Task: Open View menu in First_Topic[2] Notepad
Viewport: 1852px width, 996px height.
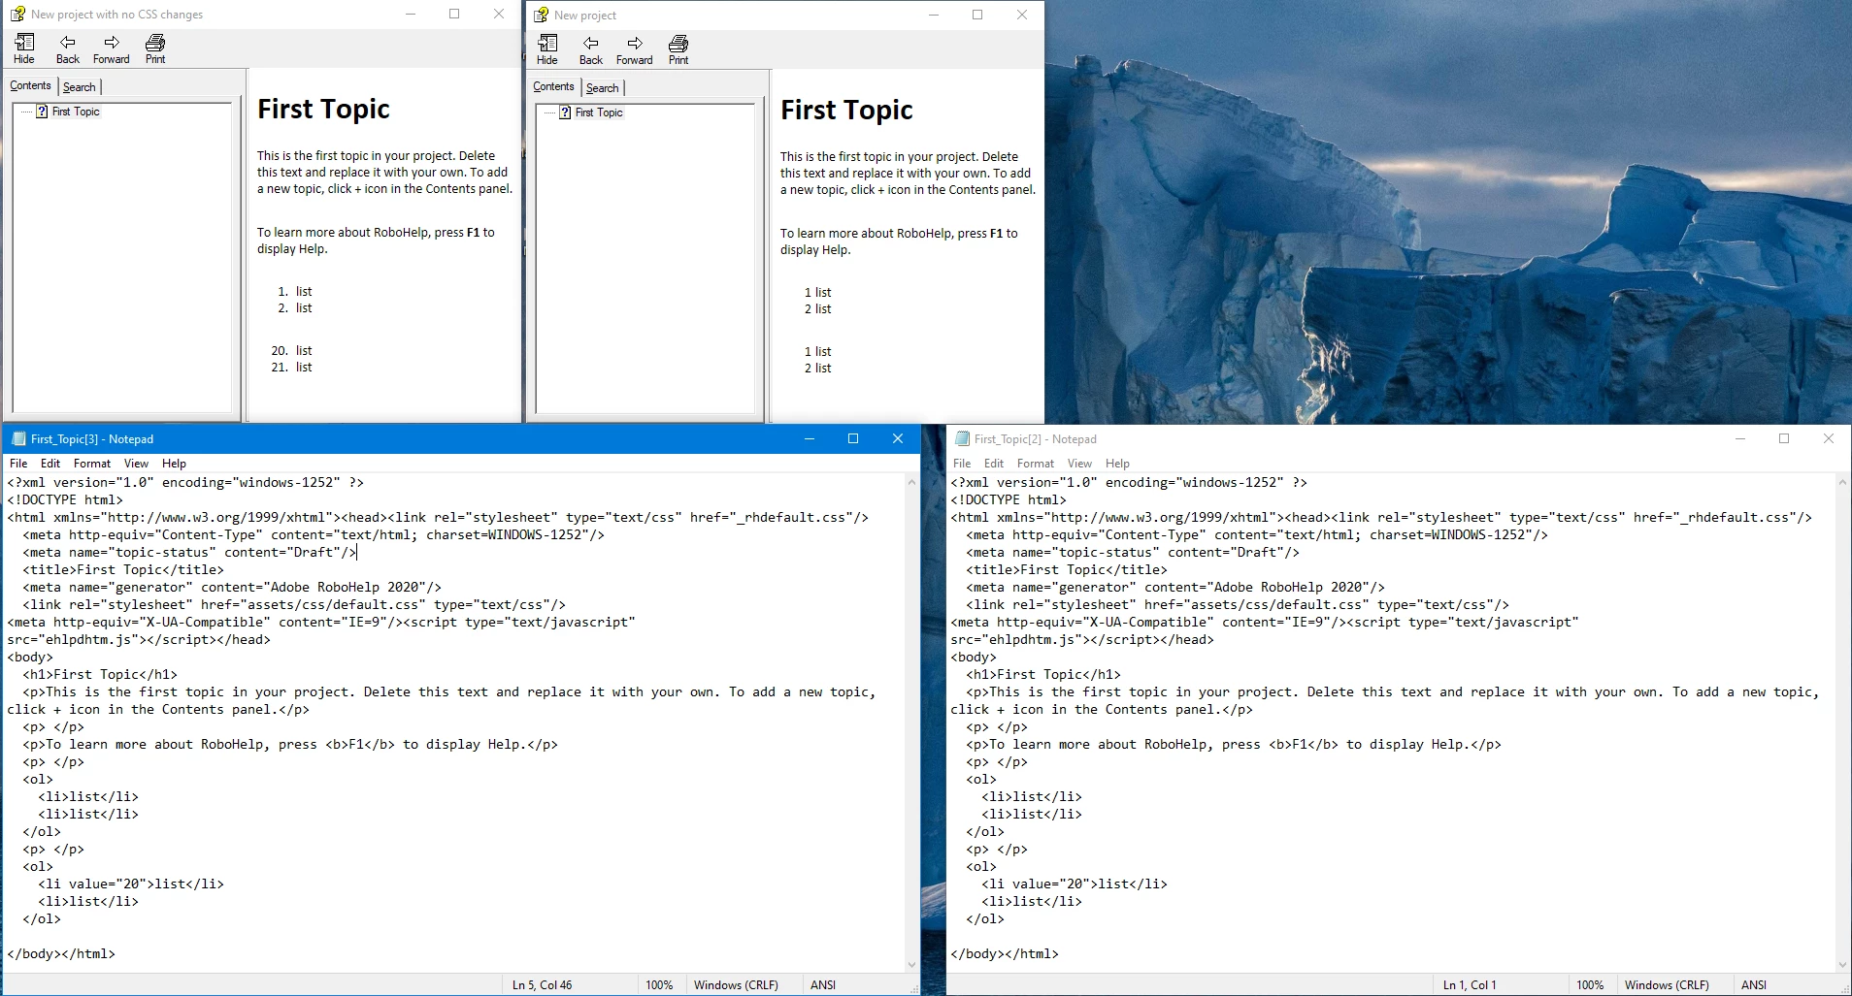Action: click(x=1079, y=464)
